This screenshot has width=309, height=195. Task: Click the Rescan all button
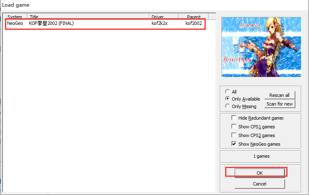point(280,95)
